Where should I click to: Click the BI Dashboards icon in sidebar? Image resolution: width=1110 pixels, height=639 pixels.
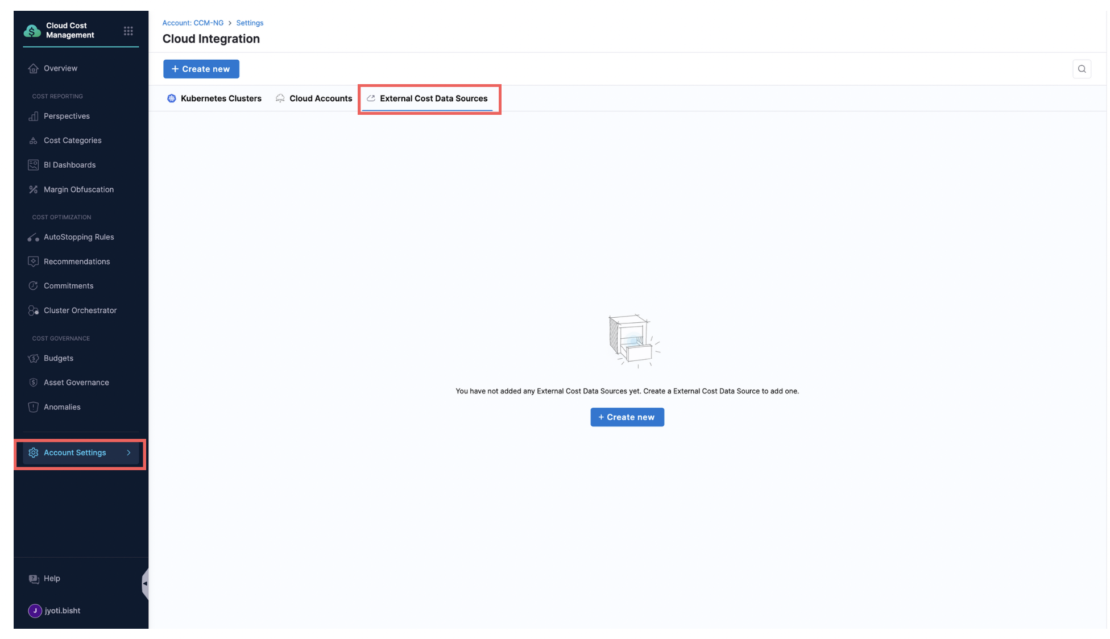pyautogui.click(x=33, y=165)
